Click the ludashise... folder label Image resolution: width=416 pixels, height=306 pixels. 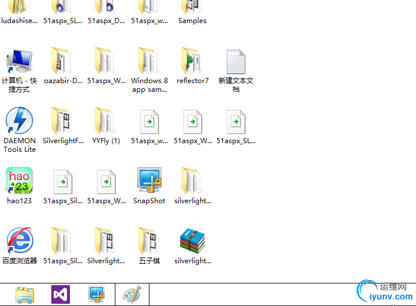click(x=20, y=21)
